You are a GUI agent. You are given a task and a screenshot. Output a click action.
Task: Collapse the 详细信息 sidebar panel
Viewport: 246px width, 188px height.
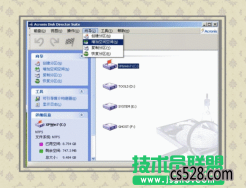click(x=81, y=115)
